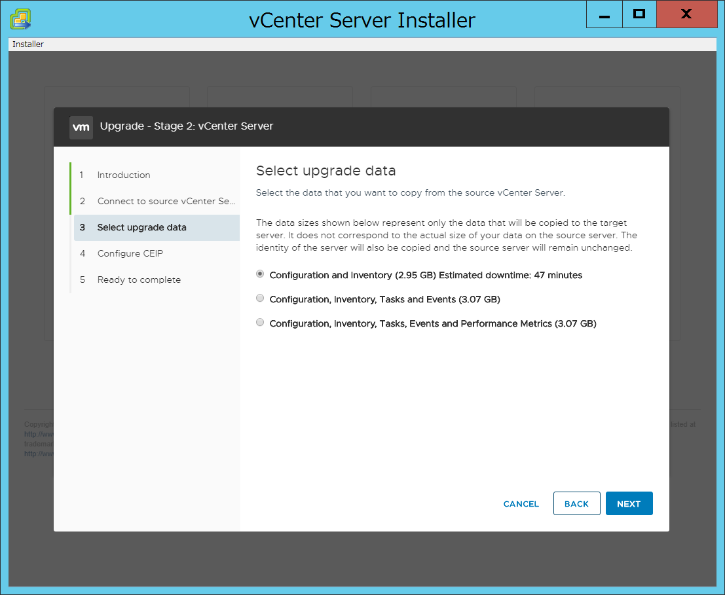
Task: Click the BACK button
Action: pos(576,503)
